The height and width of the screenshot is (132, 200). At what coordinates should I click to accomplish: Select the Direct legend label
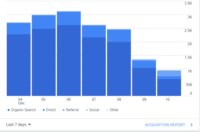(x=51, y=110)
